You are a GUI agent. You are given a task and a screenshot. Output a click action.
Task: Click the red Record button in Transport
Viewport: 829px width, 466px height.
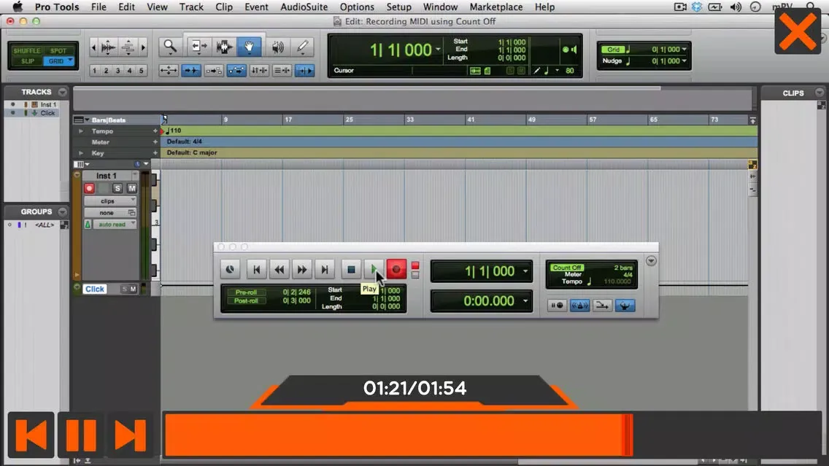coord(396,269)
